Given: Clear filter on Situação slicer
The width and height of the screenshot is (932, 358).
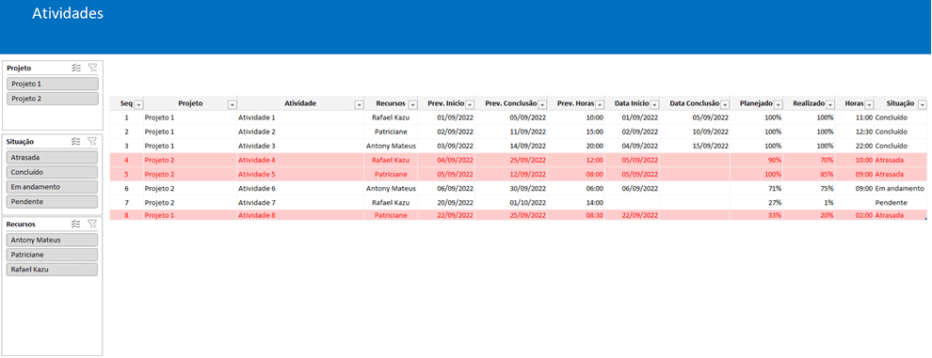Looking at the screenshot, I should 92,141.
